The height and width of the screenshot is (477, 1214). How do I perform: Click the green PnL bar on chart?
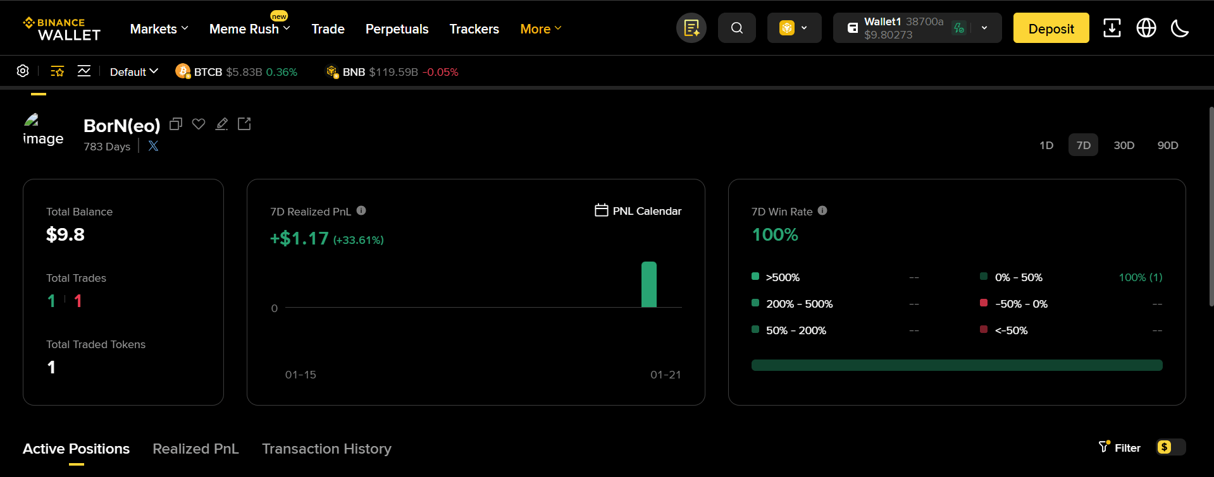pyautogui.click(x=649, y=284)
